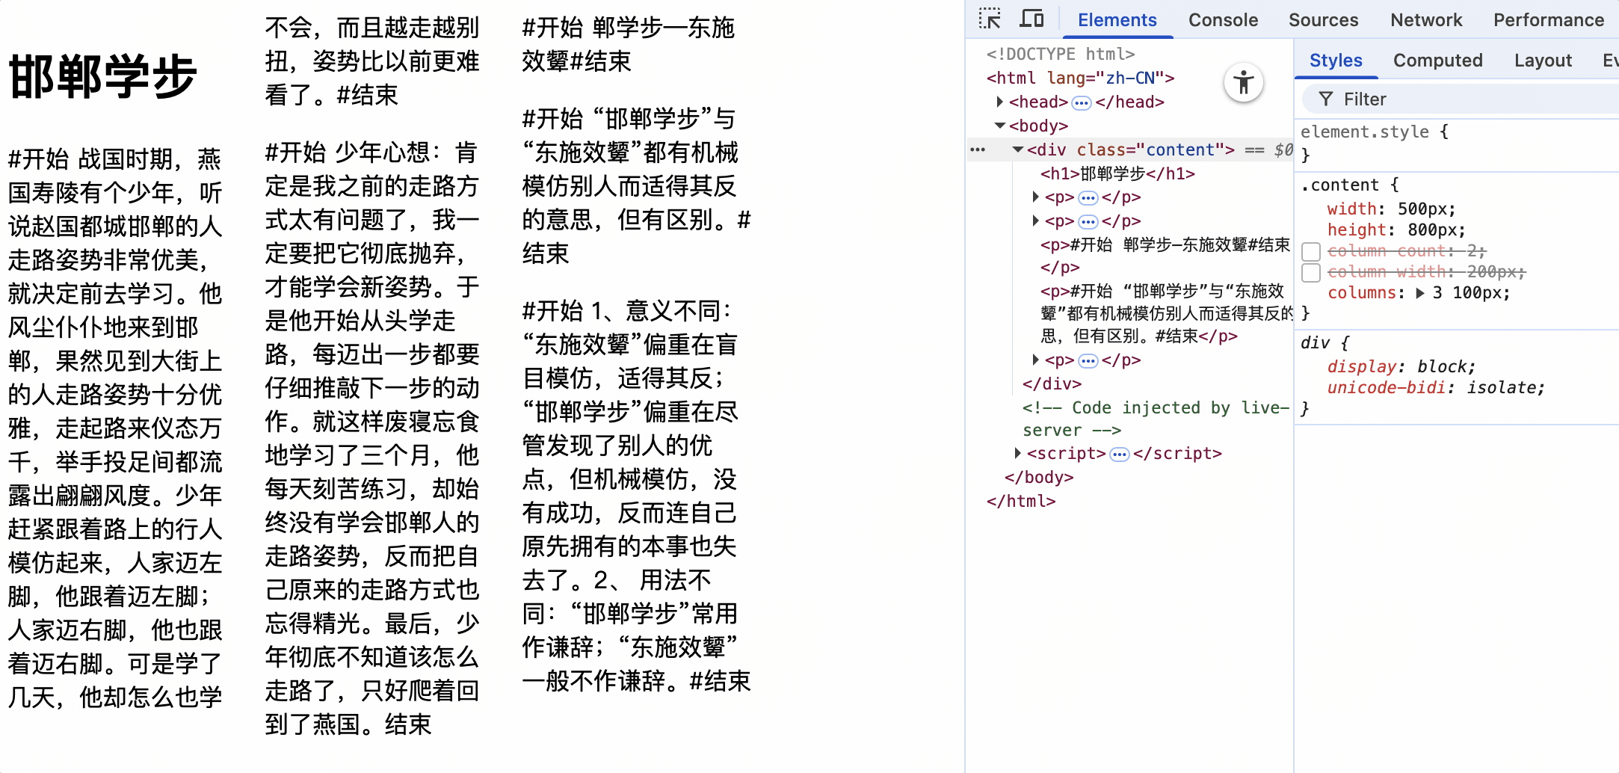Activate the inspect element picker icon

(x=990, y=19)
